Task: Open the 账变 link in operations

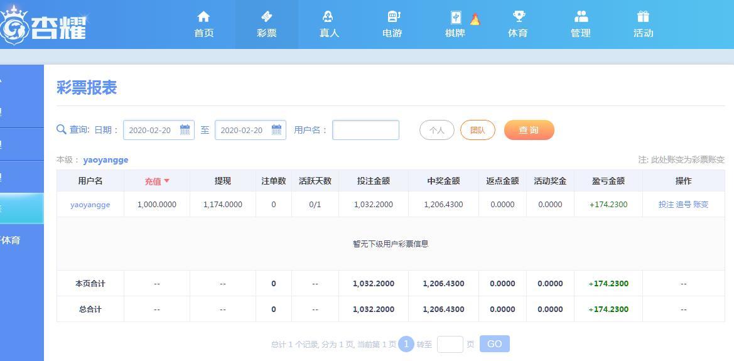Action: tap(701, 205)
